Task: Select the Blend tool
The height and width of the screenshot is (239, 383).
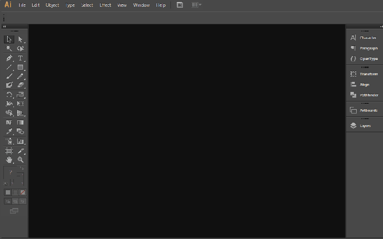Action: [20, 132]
